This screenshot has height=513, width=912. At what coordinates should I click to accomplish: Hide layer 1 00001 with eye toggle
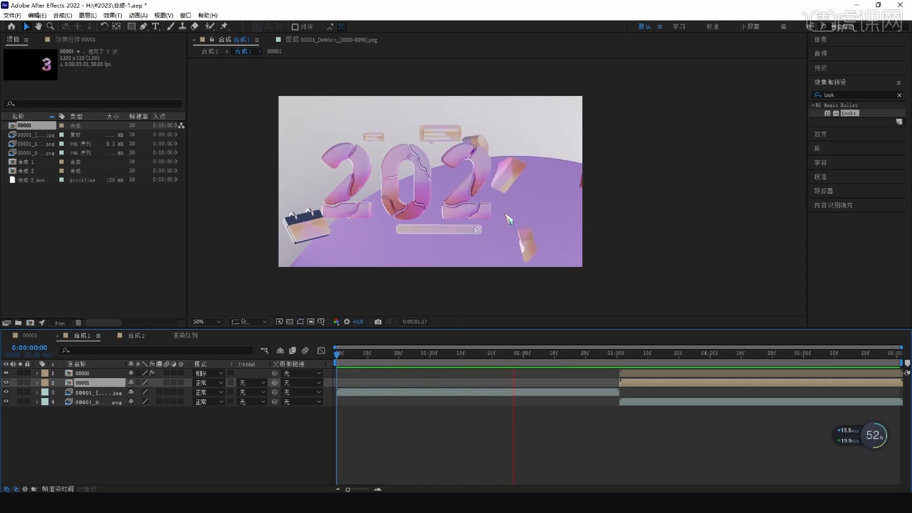[x=6, y=373]
